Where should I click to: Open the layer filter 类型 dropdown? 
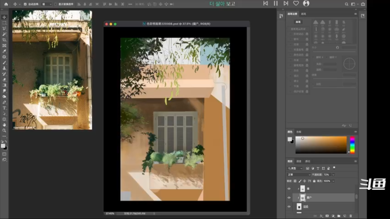295,168
